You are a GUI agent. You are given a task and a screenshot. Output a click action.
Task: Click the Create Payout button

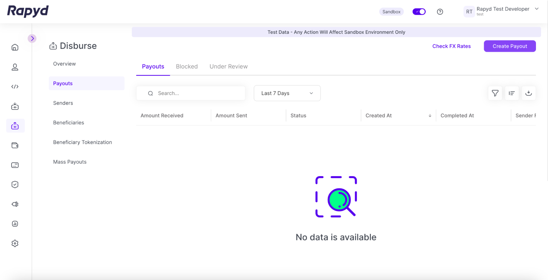point(509,46)
